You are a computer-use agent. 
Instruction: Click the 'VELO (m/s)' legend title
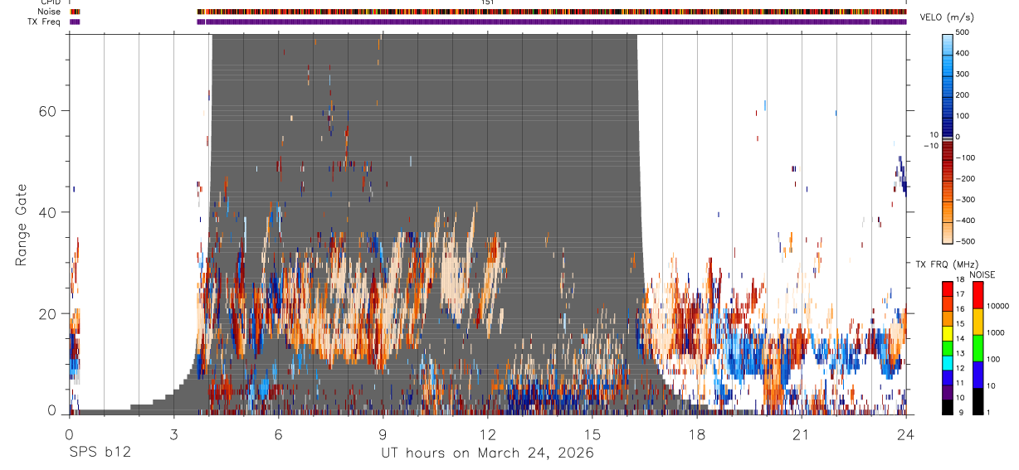[946, 18]
